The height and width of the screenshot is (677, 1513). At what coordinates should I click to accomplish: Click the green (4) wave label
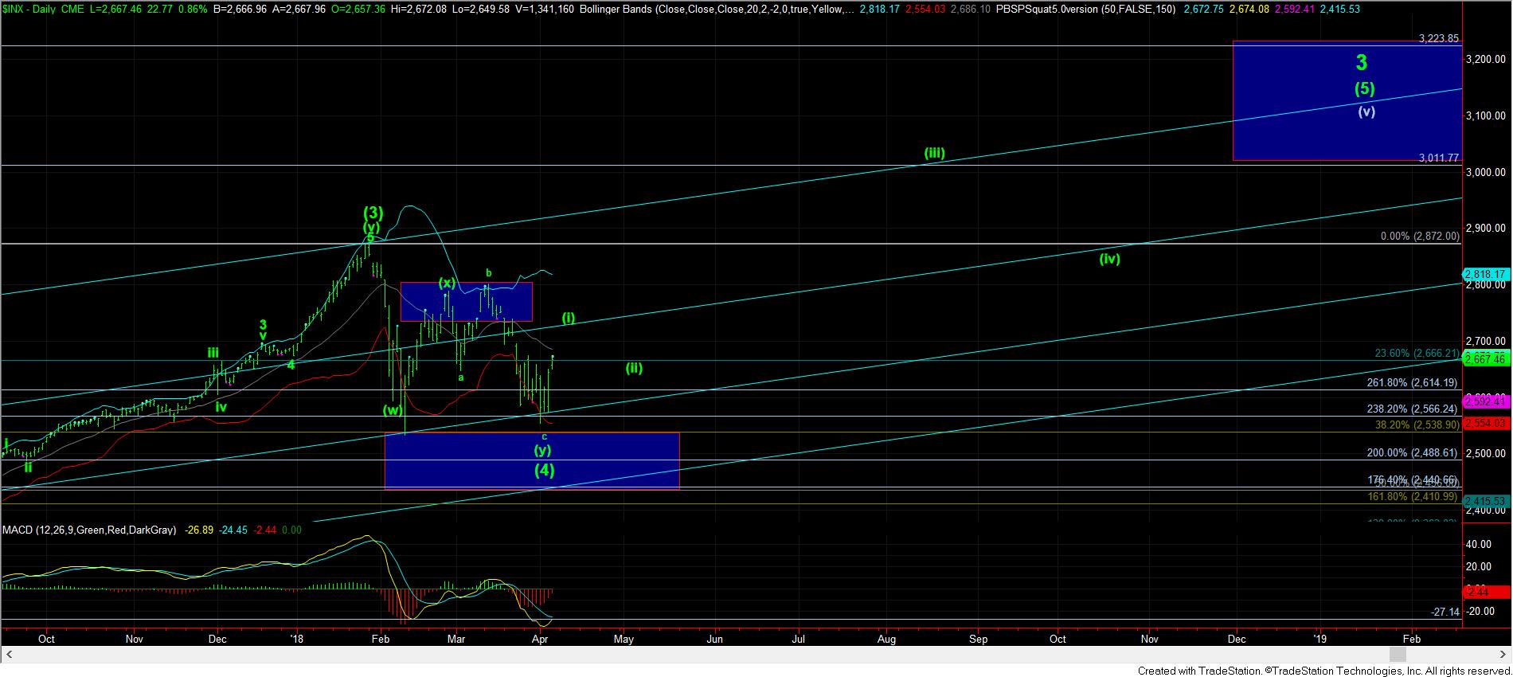pos(545,470)
